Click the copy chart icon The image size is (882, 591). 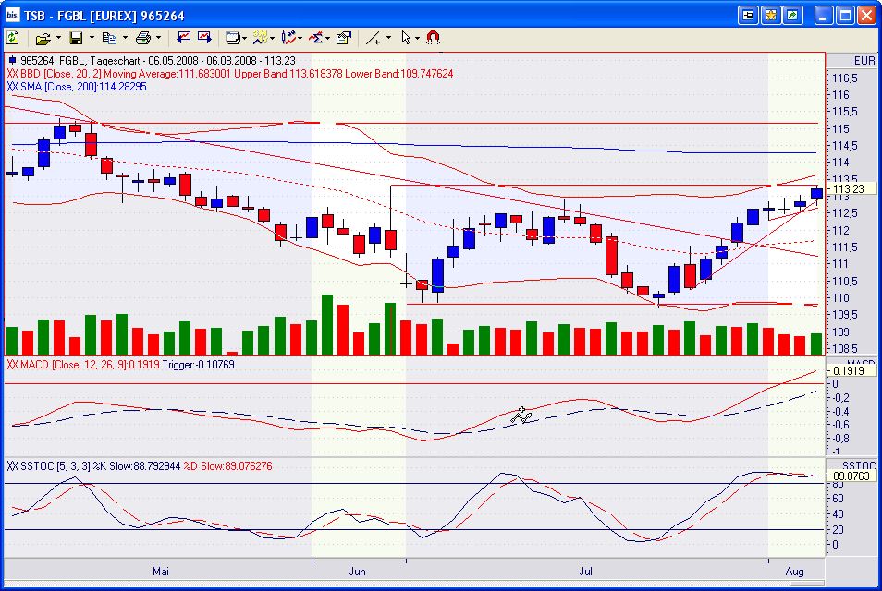point(109,38)
